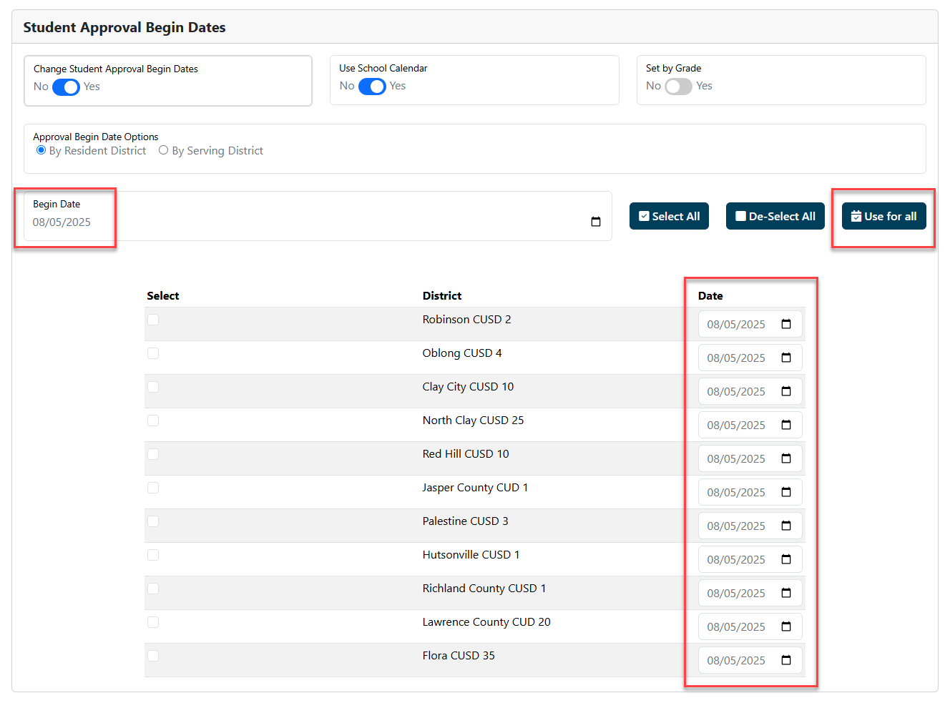The height and width of the screenshot is (708, 950).
Task: Check the Richland County CUSD 1 checkbox
Action: [x=153, y=589]
